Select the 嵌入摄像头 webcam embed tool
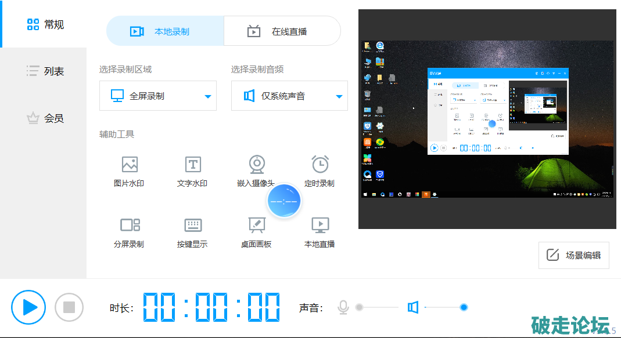The height and width of the screenshot is (338, 621). pos(256,171)
